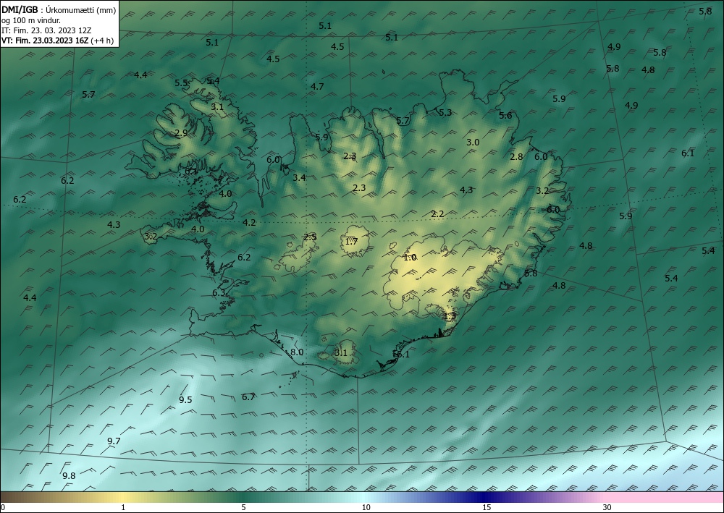
Task: Click the init time "IT: Fim. 23. 03. 2023 12Z"
Action: (46, 30)
